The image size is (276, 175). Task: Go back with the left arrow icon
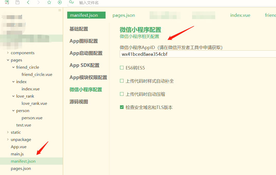click(x=28, y=2)
